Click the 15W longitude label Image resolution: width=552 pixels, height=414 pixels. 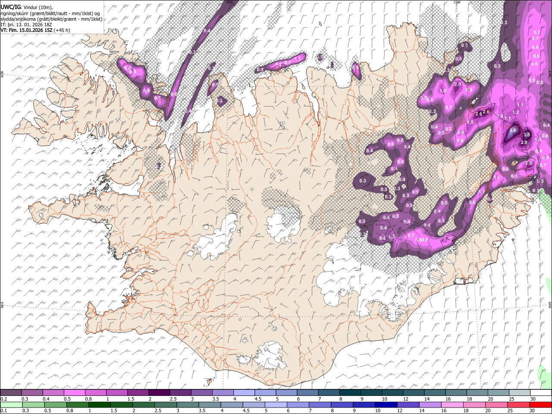(457, 2)
